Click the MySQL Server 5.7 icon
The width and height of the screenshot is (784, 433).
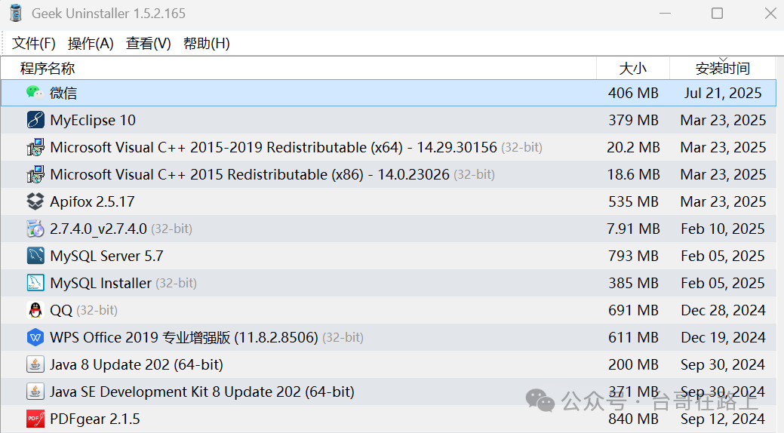pos(35,256)
